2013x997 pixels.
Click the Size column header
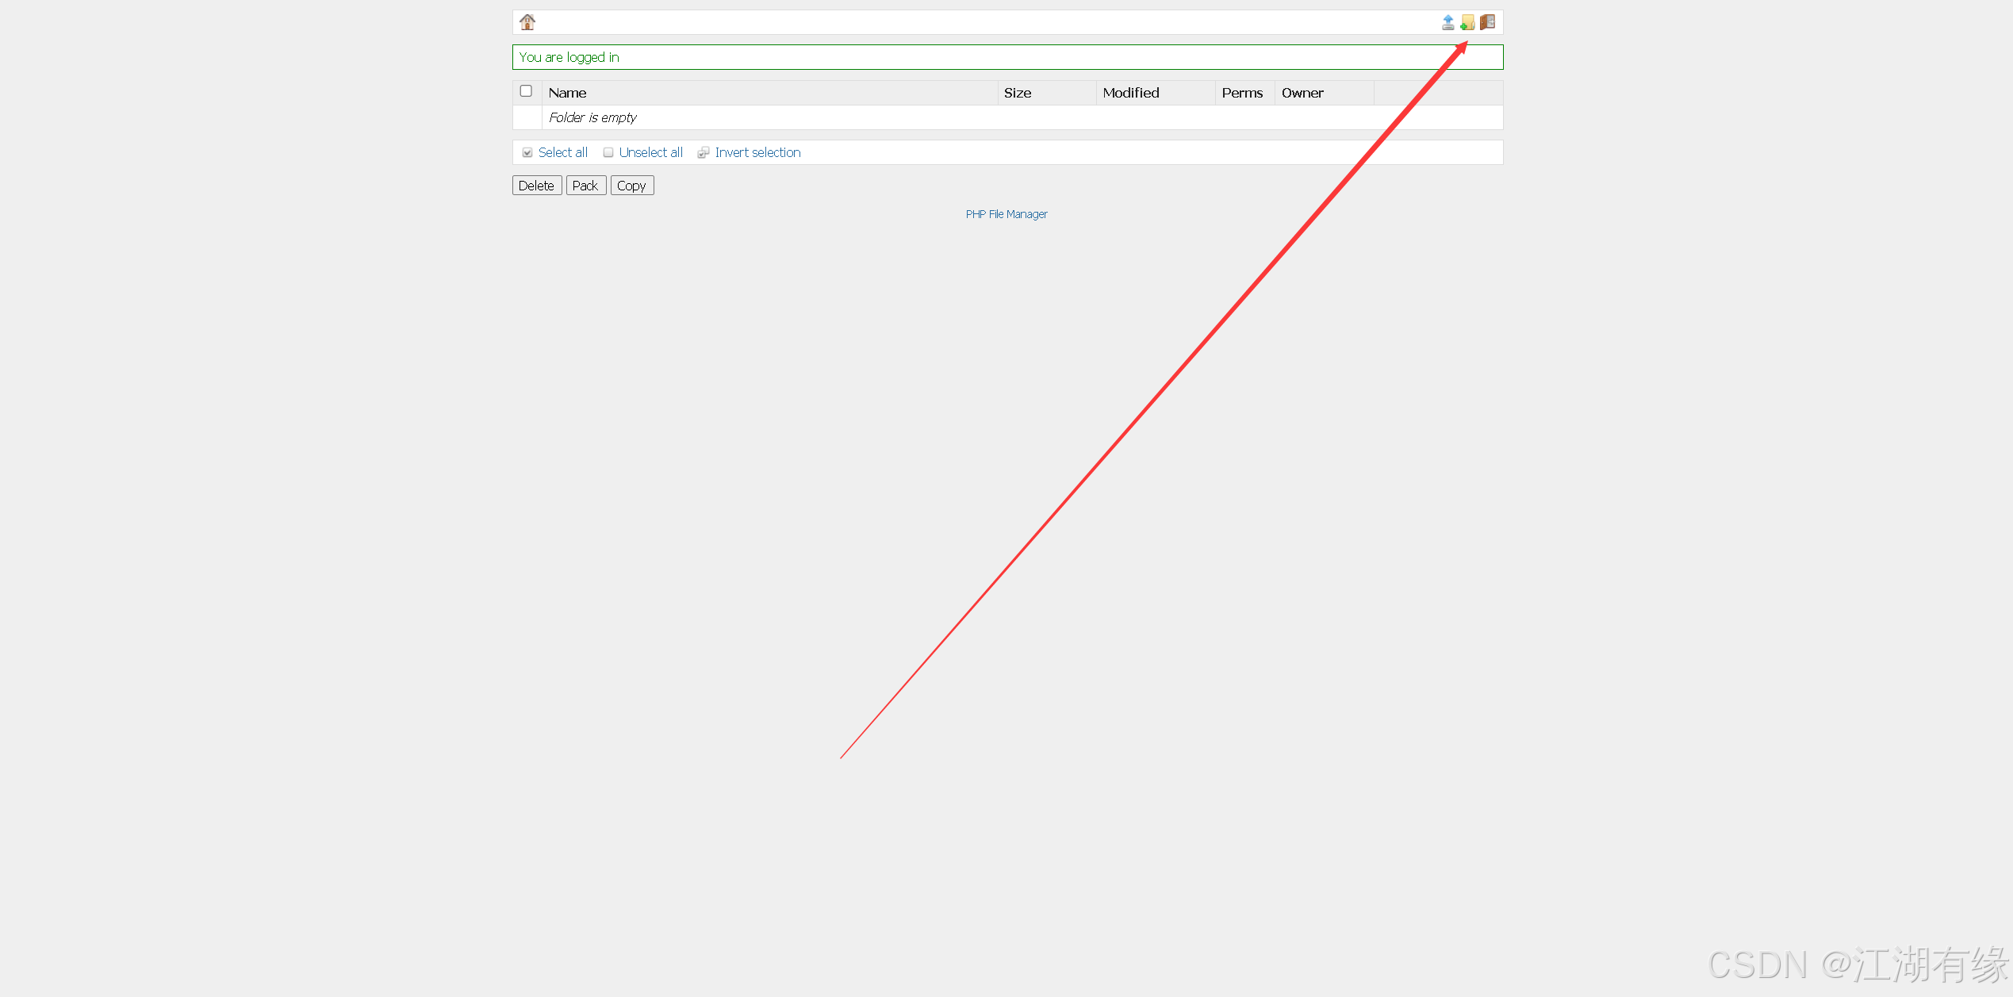[x=1018, y=93]
